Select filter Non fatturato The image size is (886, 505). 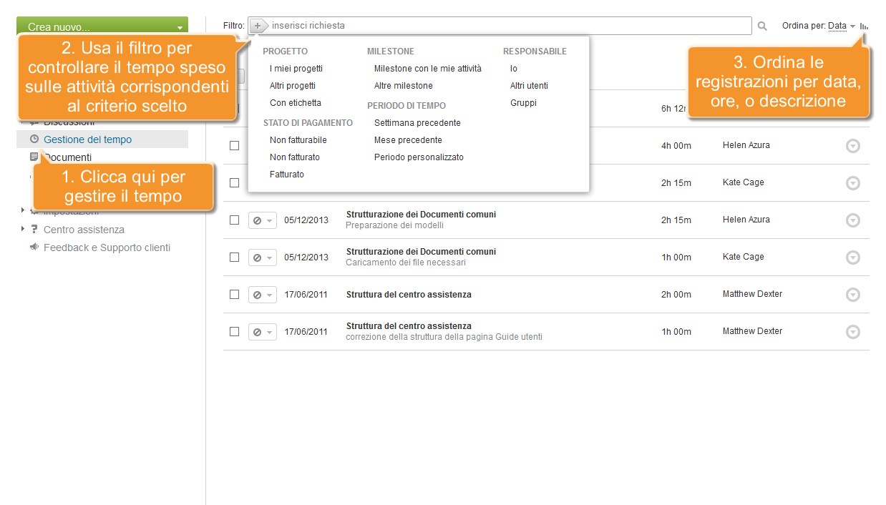coord(295,157)
